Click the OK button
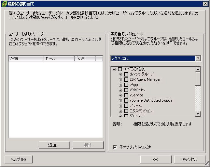This screenshot has width=210, height=167. pos(155,159)
